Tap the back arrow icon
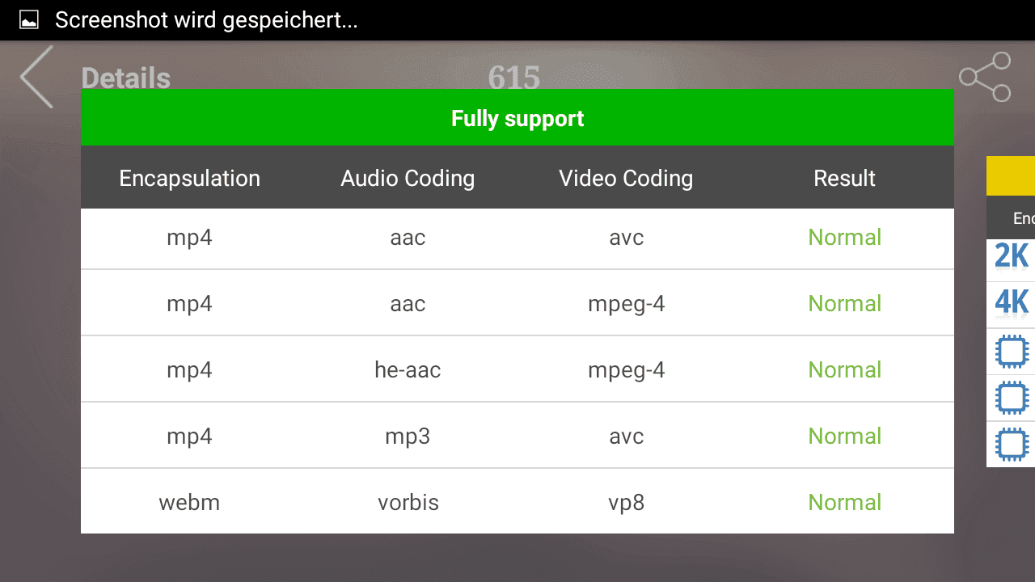This screenshot has width=1035, height=582. (36, 77)
